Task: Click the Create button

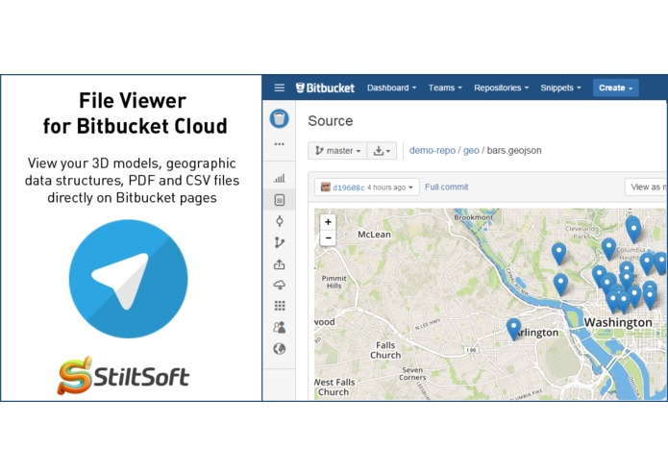Action: (615, 87)
